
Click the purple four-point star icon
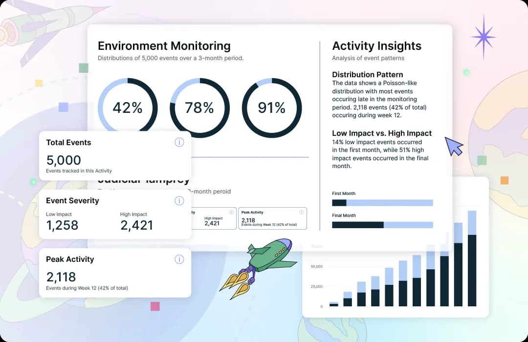coord(484,37)
